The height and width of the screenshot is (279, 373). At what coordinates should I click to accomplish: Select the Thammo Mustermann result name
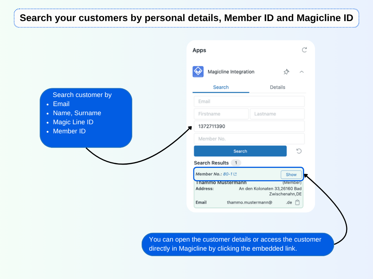tap(221, 183)
